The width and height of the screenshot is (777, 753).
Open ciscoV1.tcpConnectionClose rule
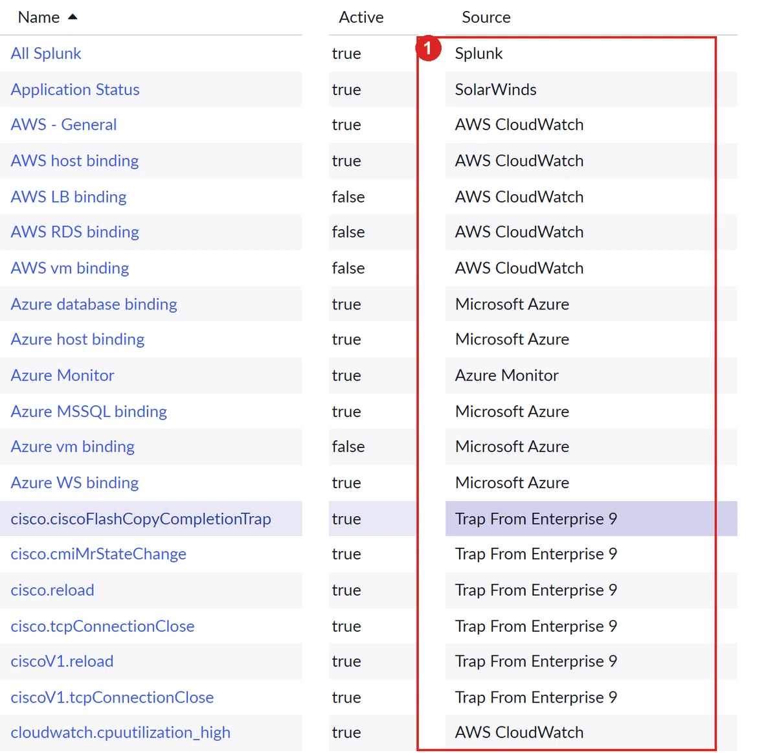click(112, 698)
